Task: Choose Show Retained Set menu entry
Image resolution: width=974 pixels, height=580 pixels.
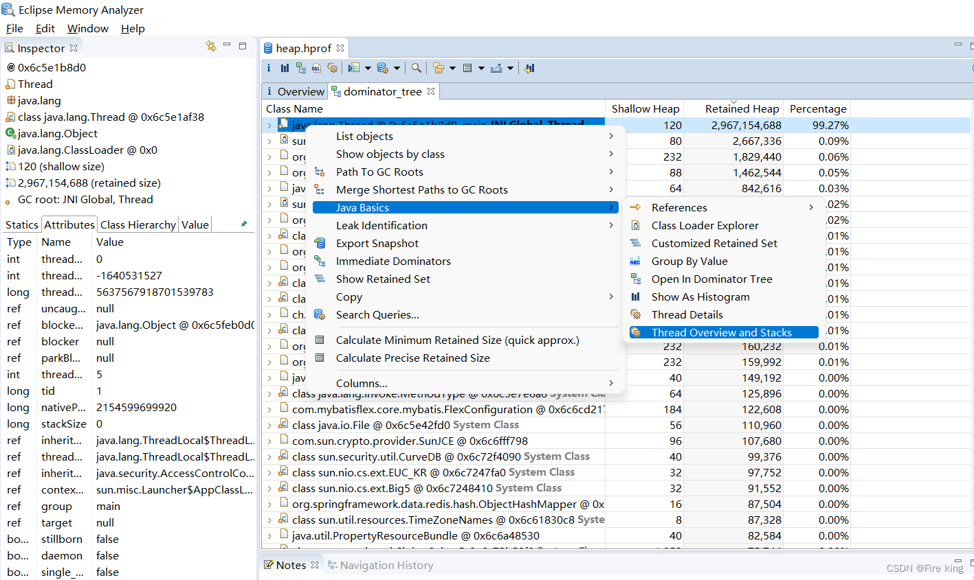Action: [465, 279]
